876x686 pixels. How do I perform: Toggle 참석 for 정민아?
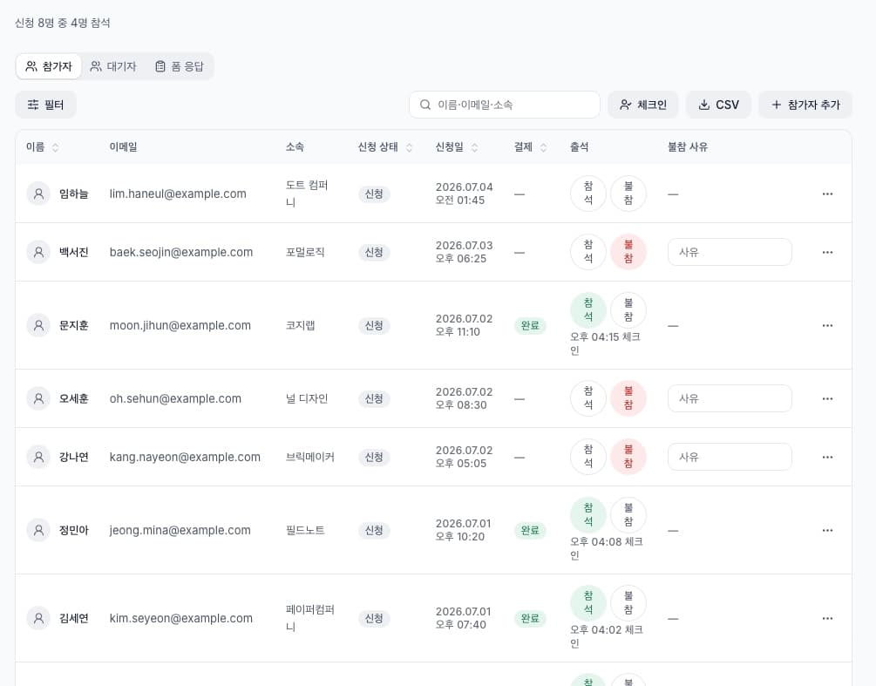[588, 514]
